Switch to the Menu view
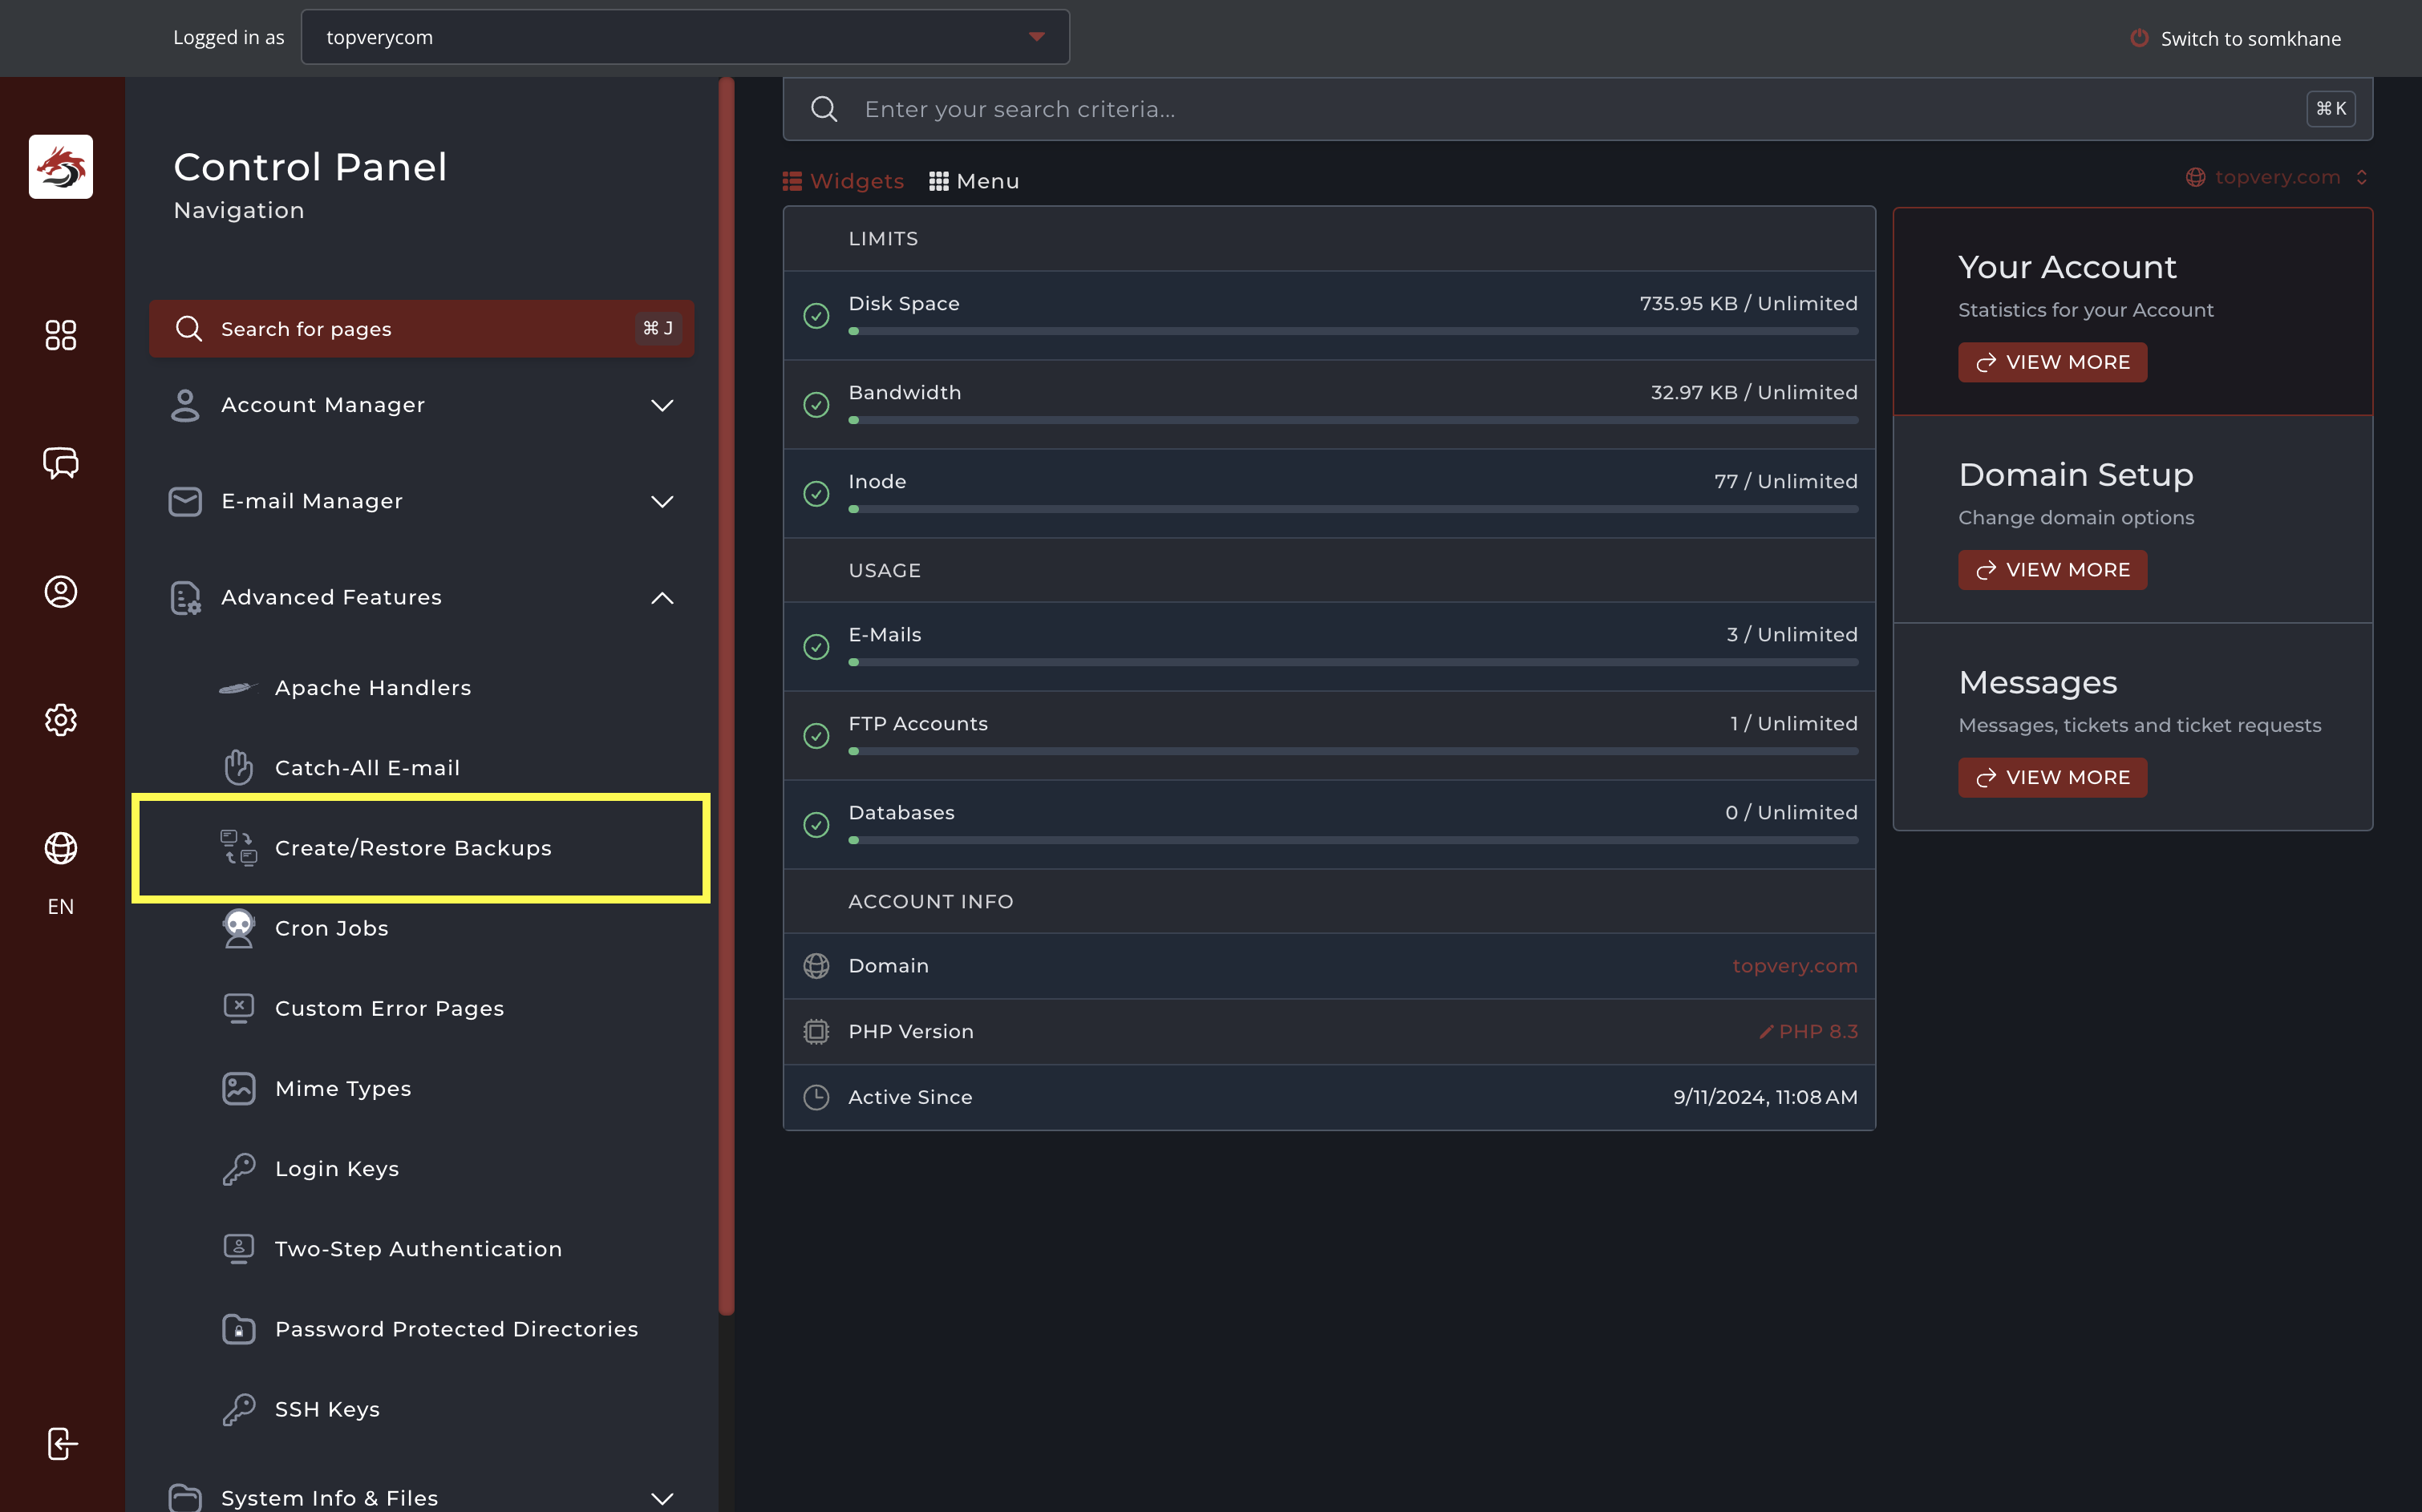 (974, 181)
